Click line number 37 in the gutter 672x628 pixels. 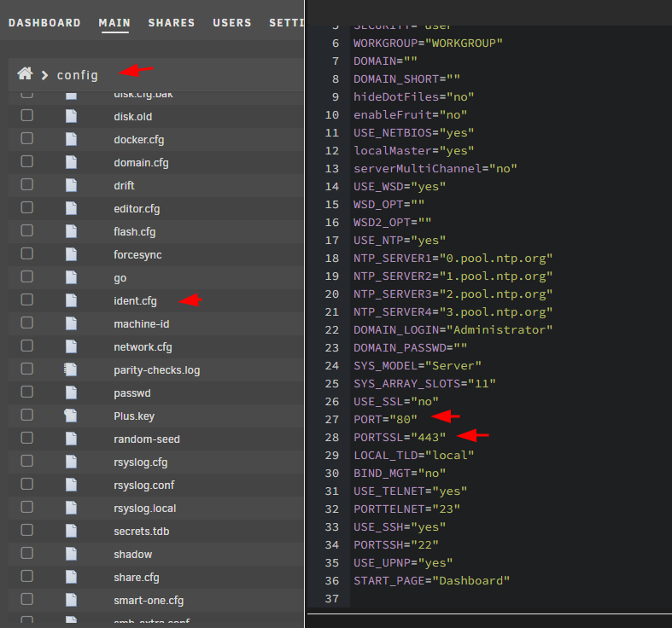point(331,598)
